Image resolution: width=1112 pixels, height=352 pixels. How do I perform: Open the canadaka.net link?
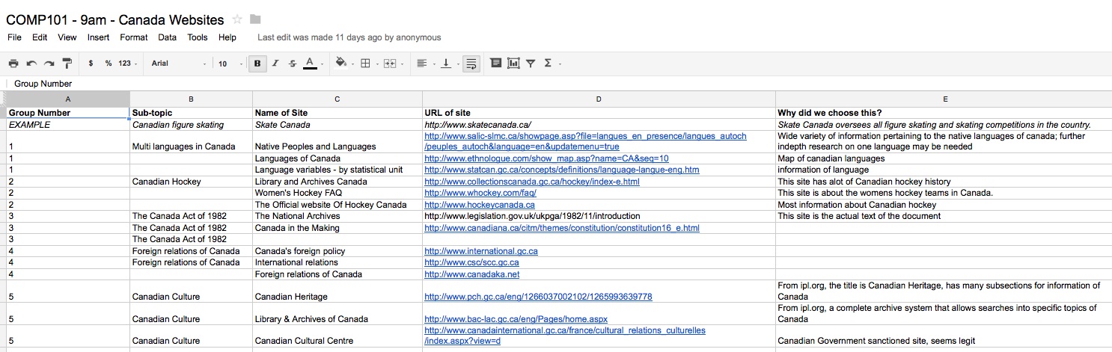click(x=472, y=274)
